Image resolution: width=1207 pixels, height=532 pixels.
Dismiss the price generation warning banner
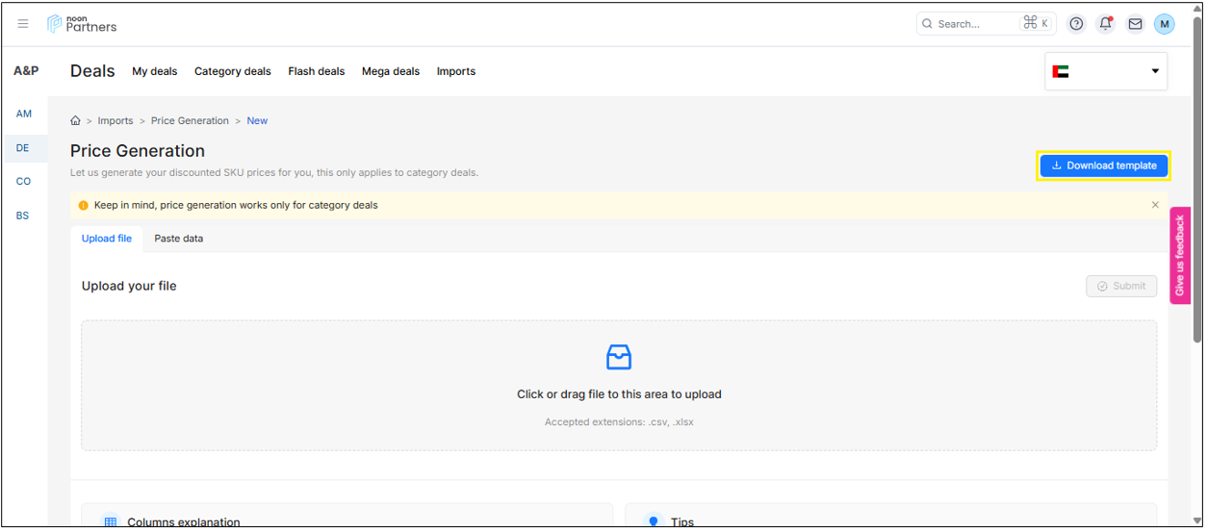(1155, 205)
